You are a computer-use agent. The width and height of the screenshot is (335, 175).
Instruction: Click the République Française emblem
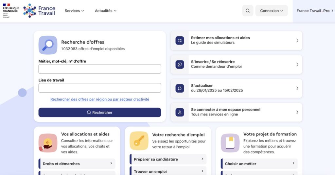tap(11, 10)
